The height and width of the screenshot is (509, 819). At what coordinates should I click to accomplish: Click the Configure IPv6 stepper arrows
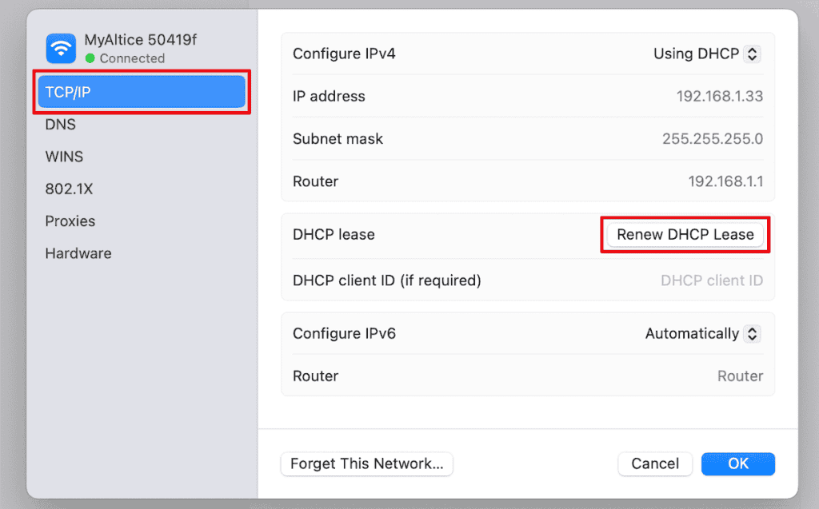coord(753,333)
